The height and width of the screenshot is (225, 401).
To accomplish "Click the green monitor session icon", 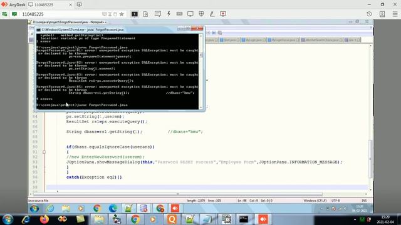I will 14,14.
